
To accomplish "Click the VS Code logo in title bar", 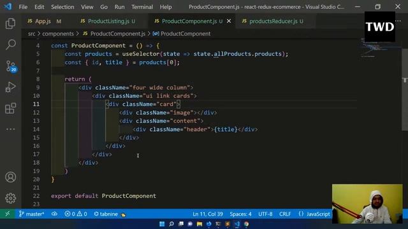I will click(x=8, y=6).
